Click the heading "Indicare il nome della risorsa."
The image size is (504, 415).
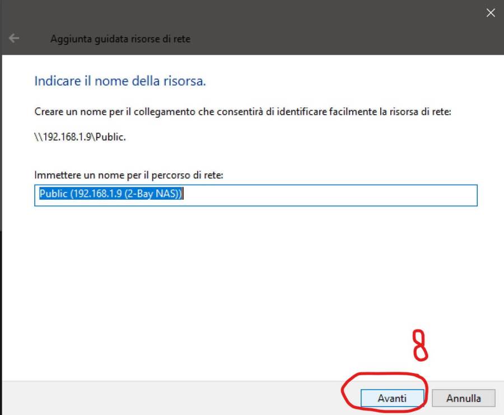click(120, 81)
